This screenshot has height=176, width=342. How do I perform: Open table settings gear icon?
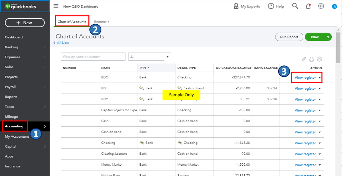coord(319,59)
